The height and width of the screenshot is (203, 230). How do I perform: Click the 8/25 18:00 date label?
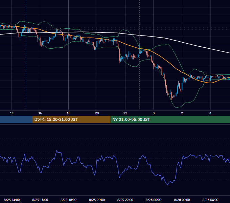[69, 200]
